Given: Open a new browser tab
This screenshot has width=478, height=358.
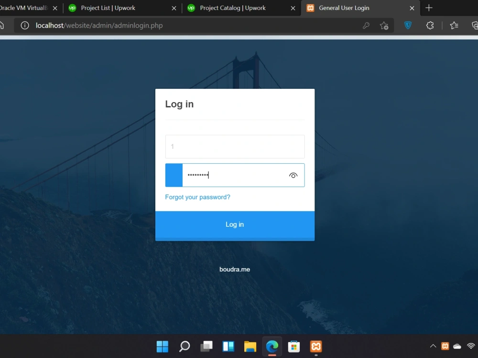Looking at the screenshot, I should point(429,8).
